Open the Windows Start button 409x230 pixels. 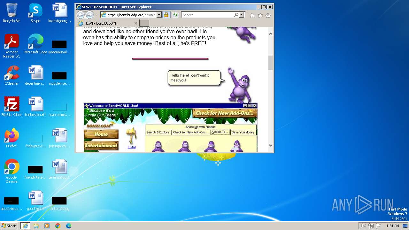pyautogui.click(x=9, y=226)
